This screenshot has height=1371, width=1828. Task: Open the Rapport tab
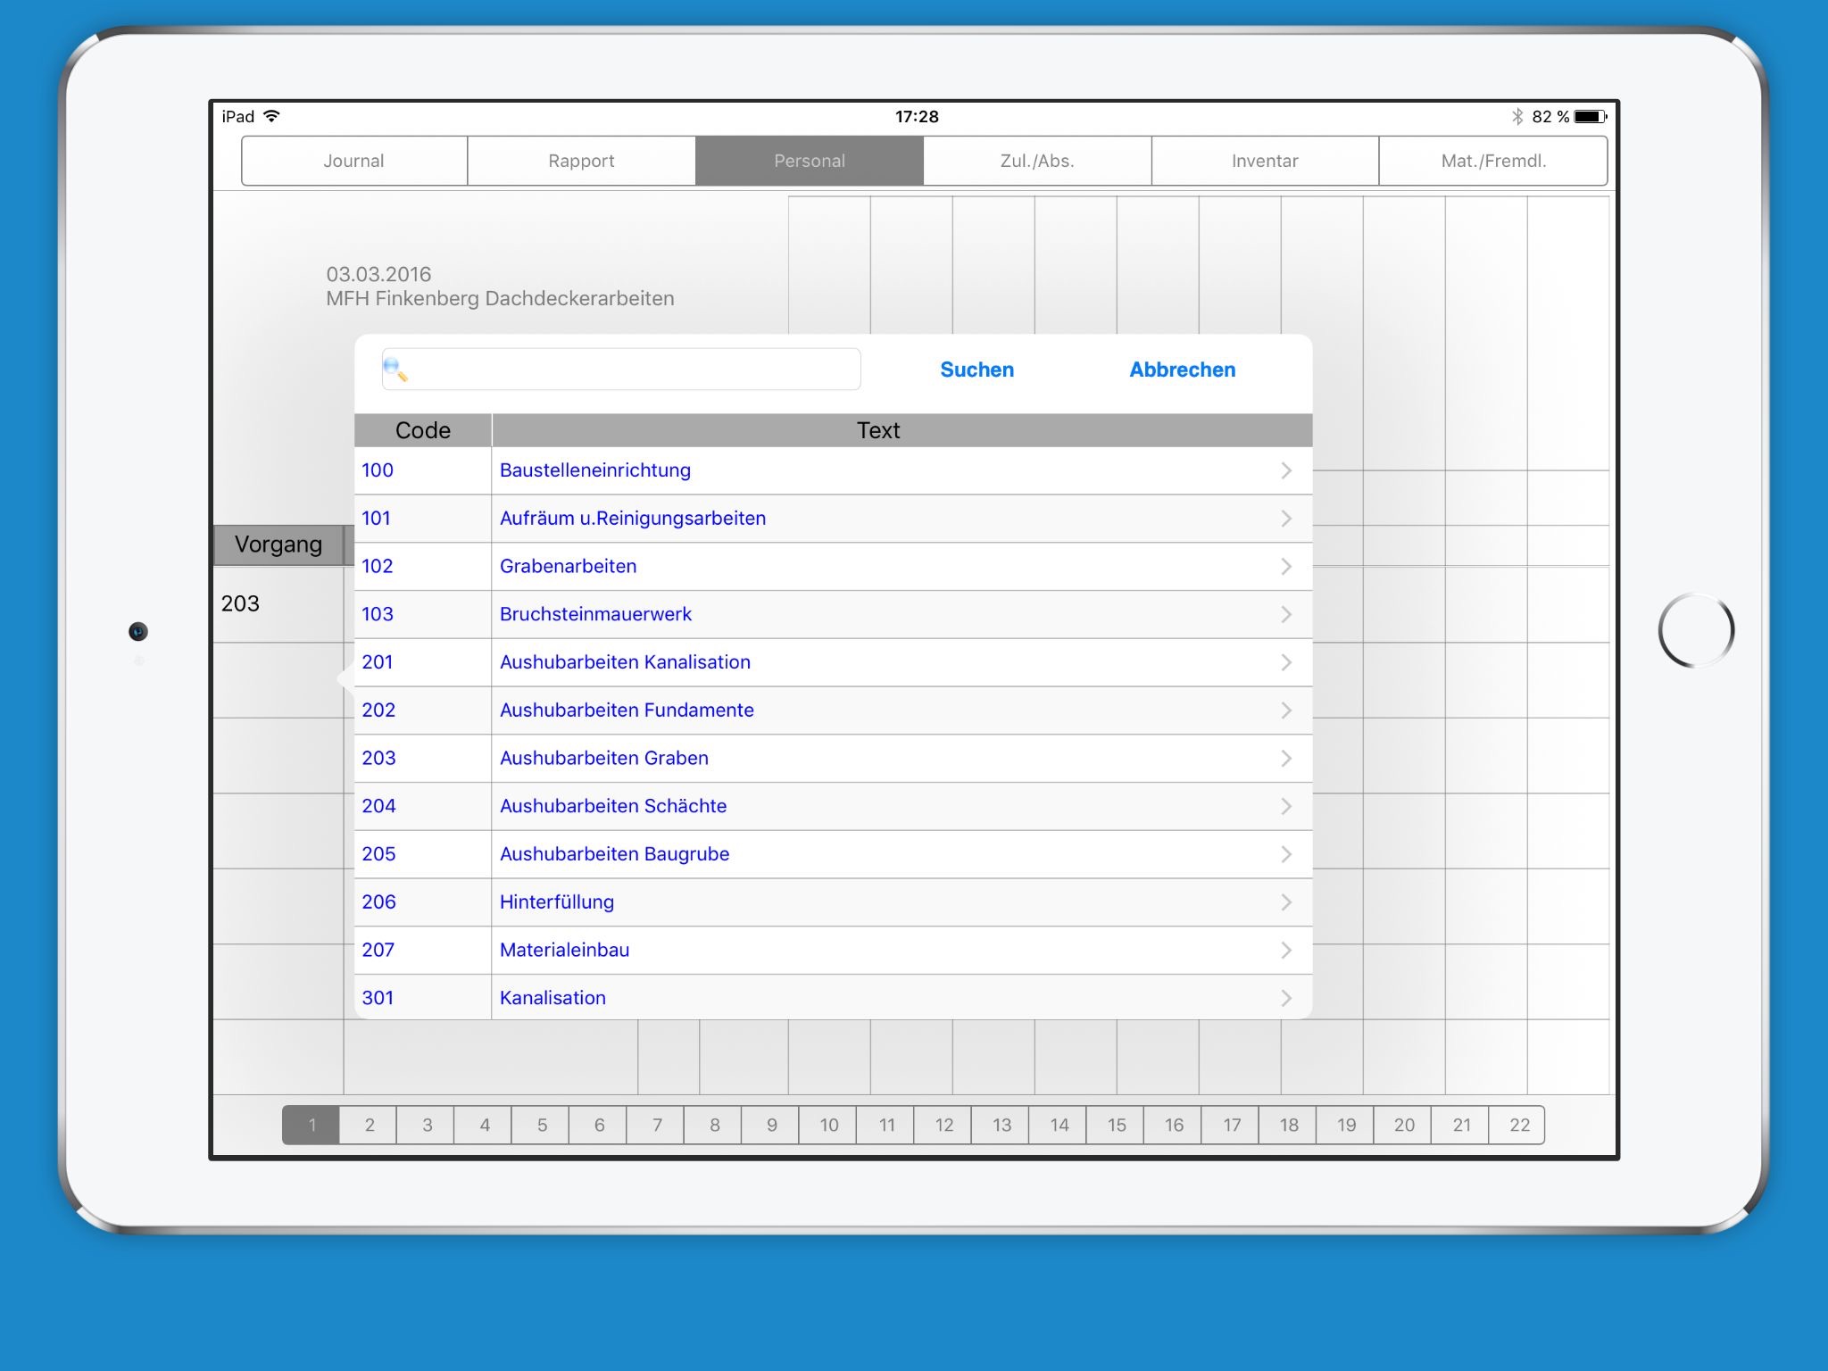[581, 161]
